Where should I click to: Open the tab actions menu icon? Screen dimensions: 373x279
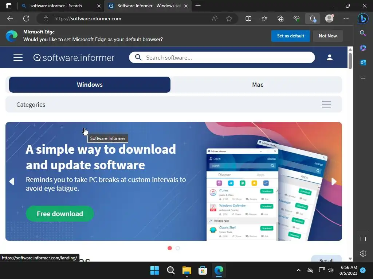(x=9, y=6)
